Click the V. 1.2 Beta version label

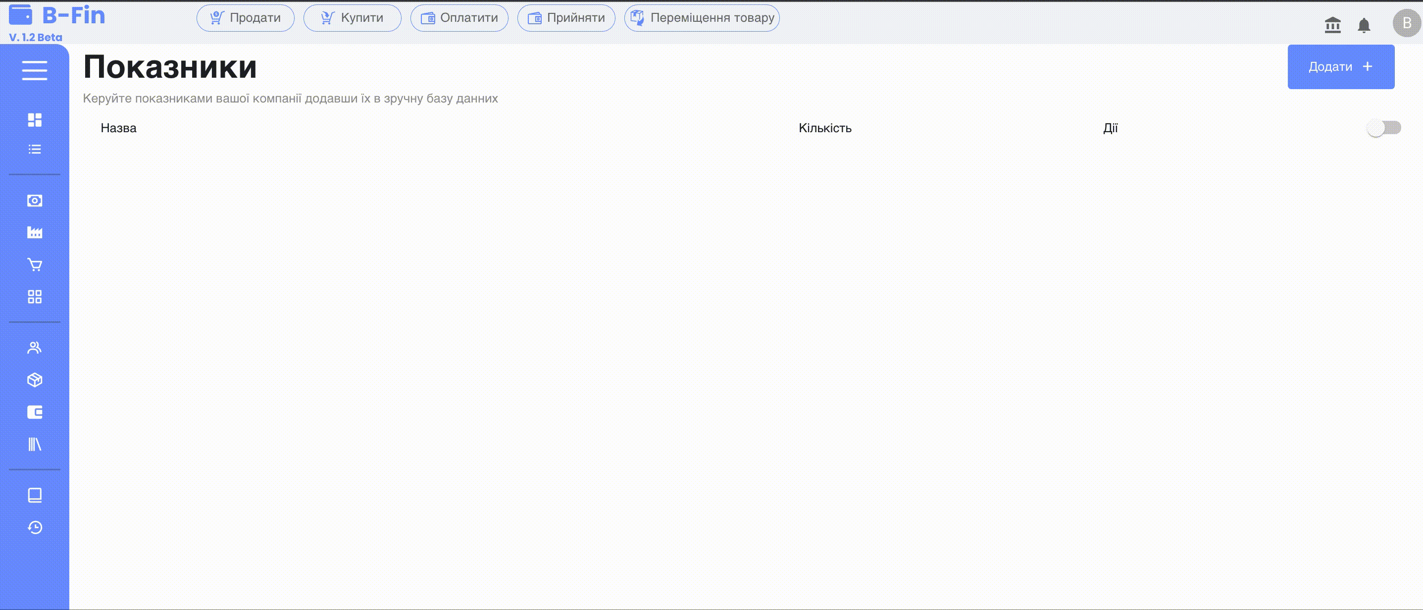click(36, 37)
